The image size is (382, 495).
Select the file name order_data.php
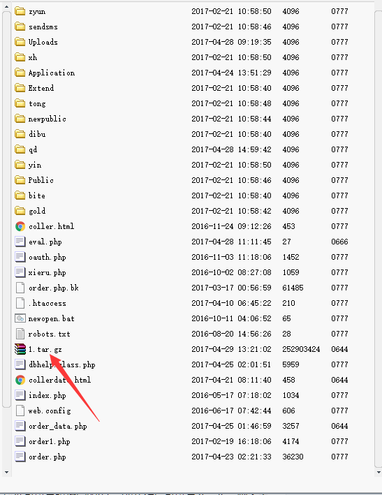coord(58,426)
